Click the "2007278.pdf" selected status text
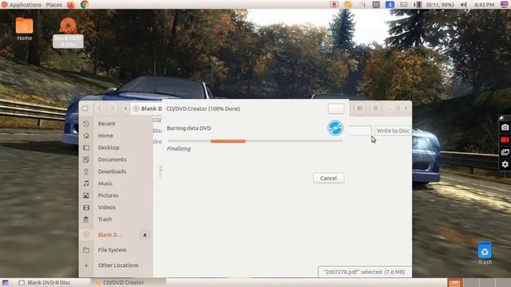Viewport: 511px width, 287px height. tap(364, 272)
